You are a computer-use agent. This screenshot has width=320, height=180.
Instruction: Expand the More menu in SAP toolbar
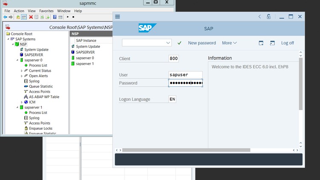(x=229, y=43)
